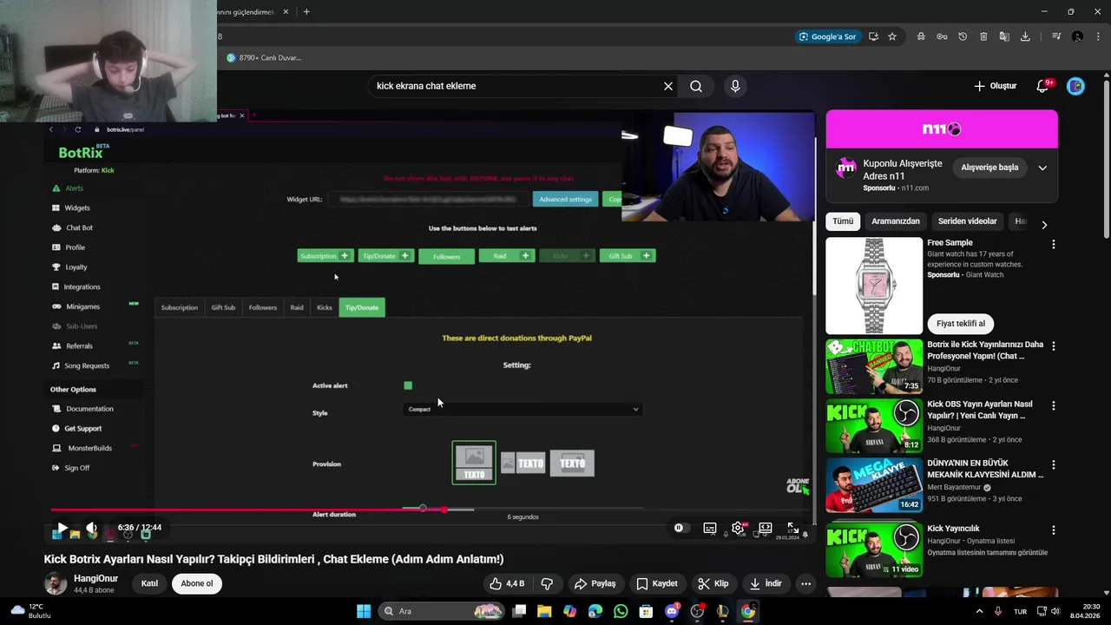Click Fiyat teklifi al on watch ad
Screen dimensions: 1111x625
coord(961,324)
